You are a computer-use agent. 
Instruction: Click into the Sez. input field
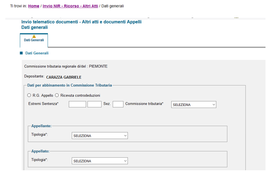point(118,104)
